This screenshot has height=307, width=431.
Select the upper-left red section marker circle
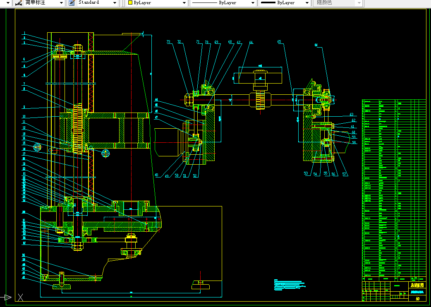[37, 147]
